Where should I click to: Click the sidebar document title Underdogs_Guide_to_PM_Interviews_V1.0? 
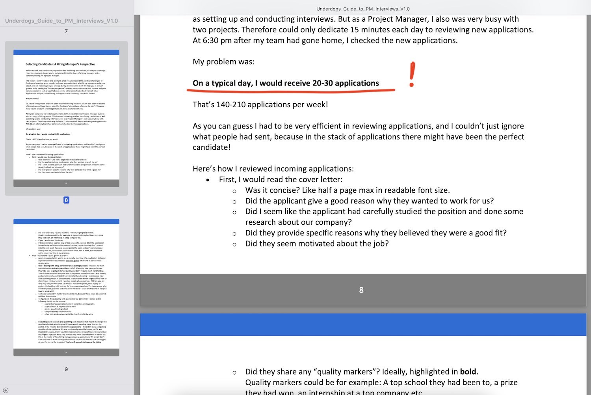coord(61,20)
